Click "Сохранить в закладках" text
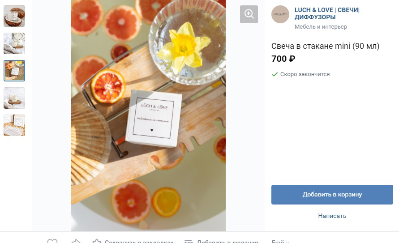Image resolution: width=399 pixels, height=243 pixels. click(139, 242)
